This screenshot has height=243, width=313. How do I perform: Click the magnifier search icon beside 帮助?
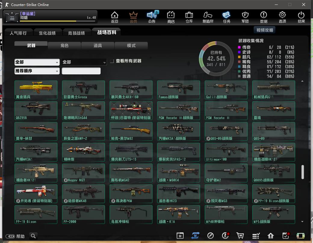pos(33,236)
